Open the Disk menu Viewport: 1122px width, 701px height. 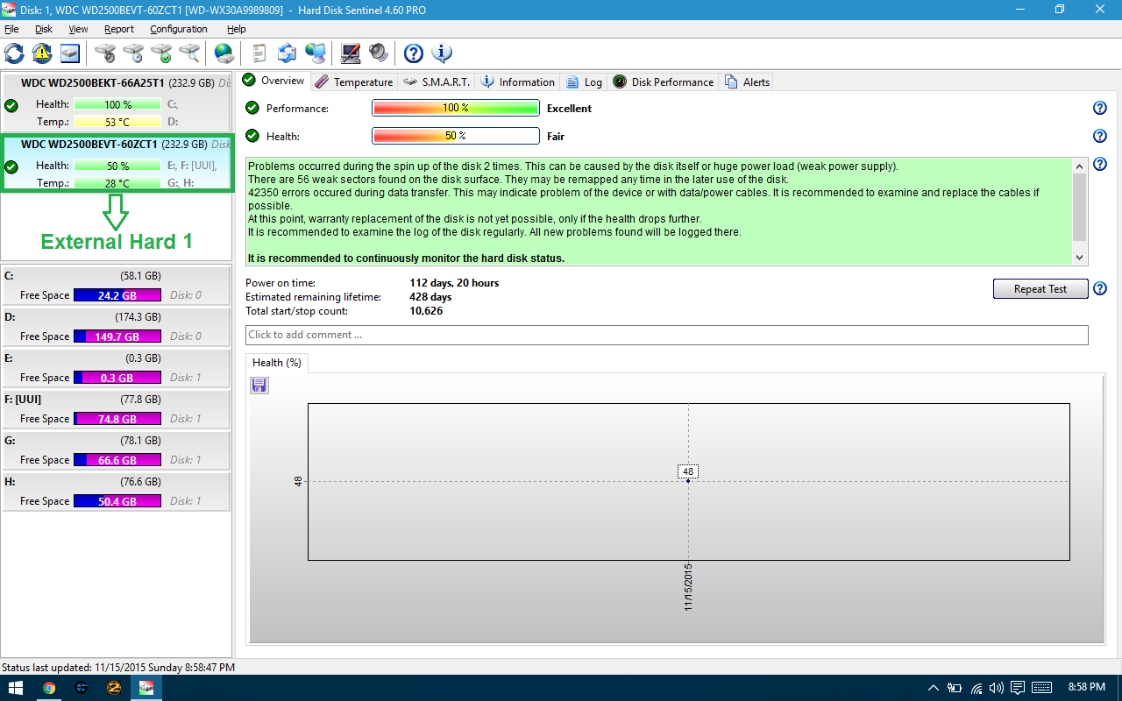44,29
